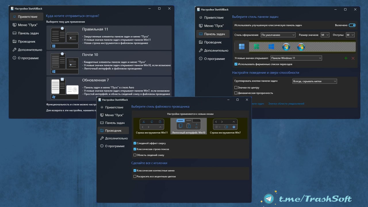Choose the Строка инструментов Win7 style
The width and height of the screenshot is (368, 207).
tap(225, 126)
